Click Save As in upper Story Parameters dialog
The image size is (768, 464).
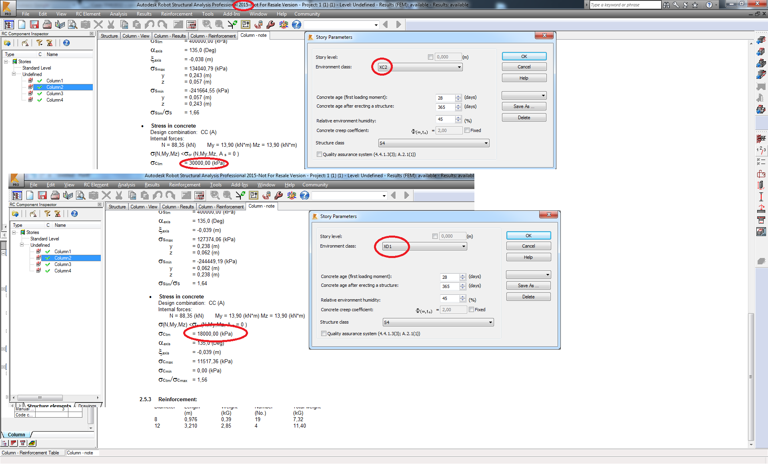click(x=524, y=106)
